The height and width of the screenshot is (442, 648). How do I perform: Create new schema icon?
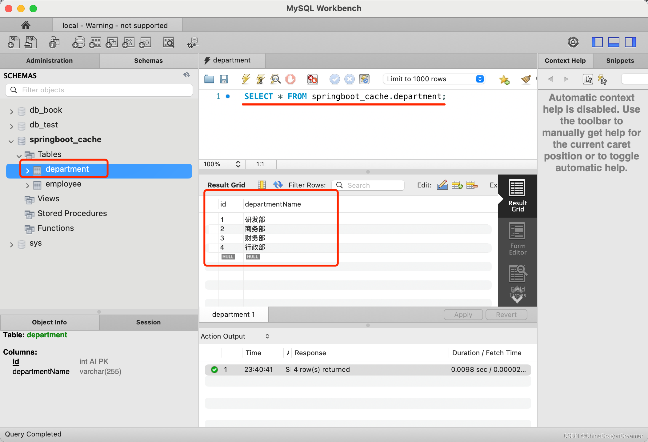78,42
